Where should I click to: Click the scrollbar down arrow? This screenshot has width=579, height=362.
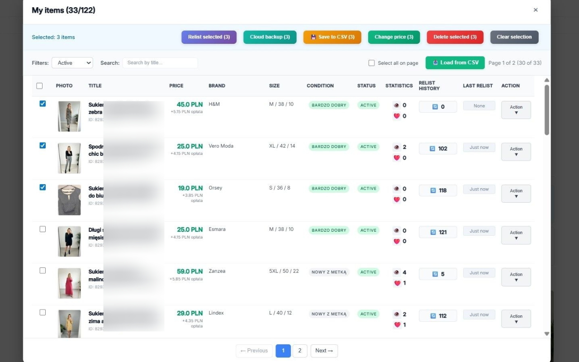click(x=546, y=334)
